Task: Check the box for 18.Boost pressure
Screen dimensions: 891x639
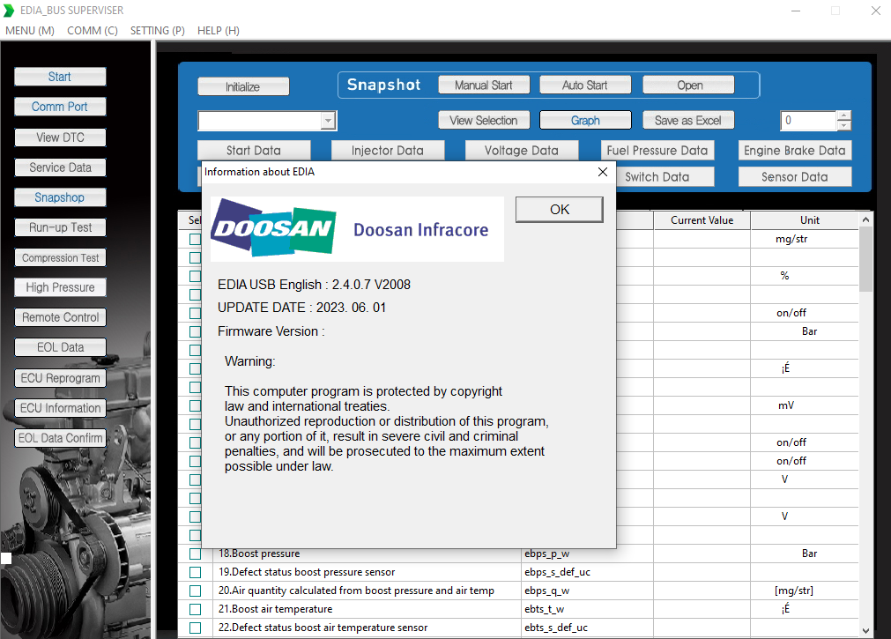Action: coord(195,554)
